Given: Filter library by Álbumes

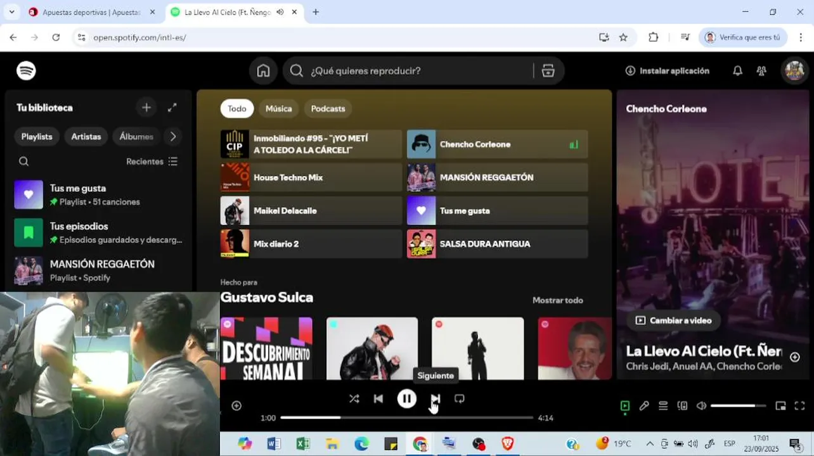Looking at the screenshot, I should click(x=136, y=136).
